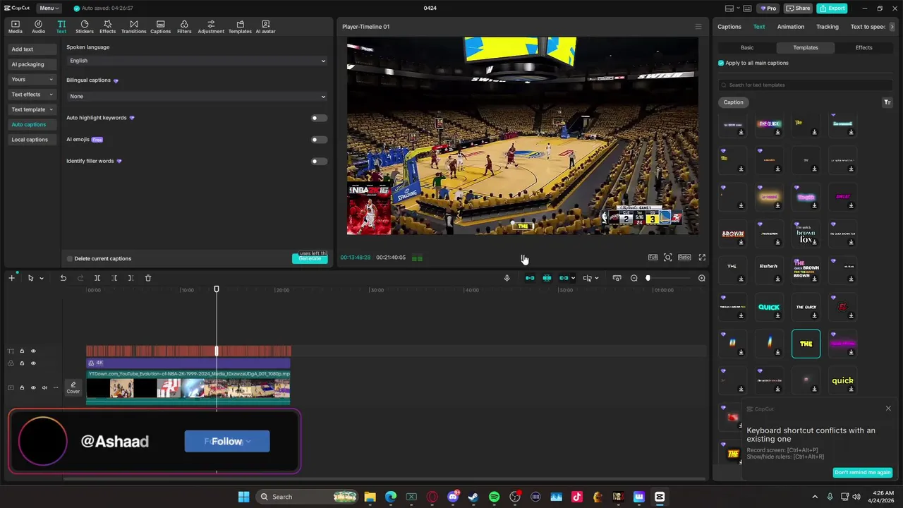Screen dimensions: 903x508
Task: Open the Stickers panel
Action: (85, 27)
